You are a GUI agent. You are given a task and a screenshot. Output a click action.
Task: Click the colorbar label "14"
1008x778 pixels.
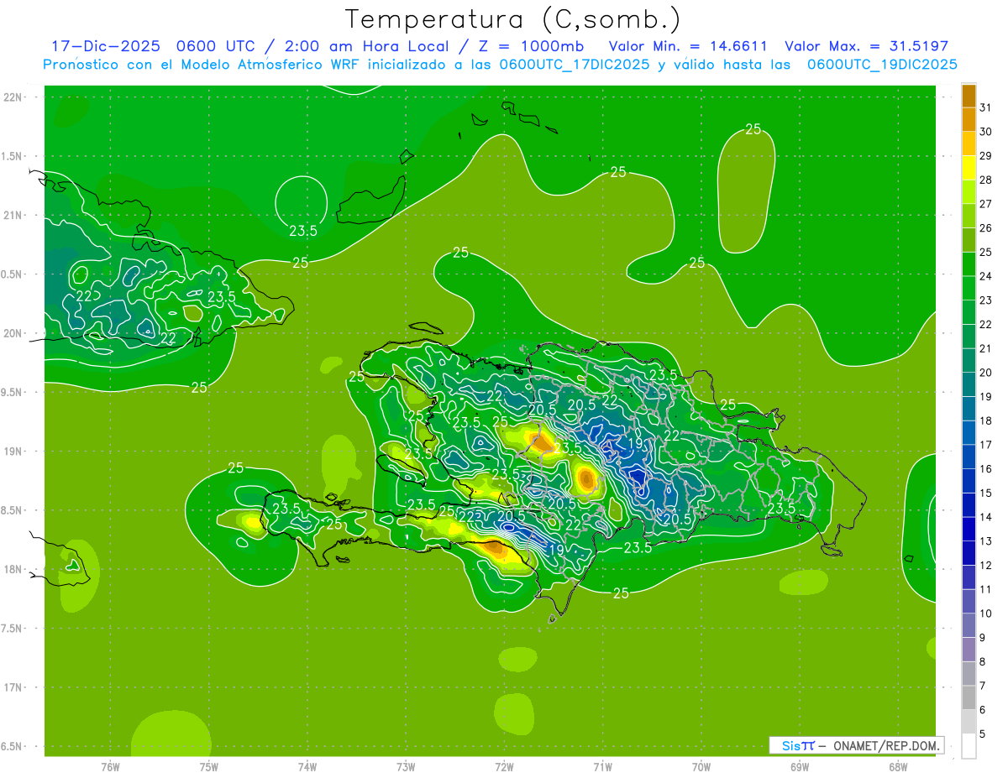tap(986, 517)
